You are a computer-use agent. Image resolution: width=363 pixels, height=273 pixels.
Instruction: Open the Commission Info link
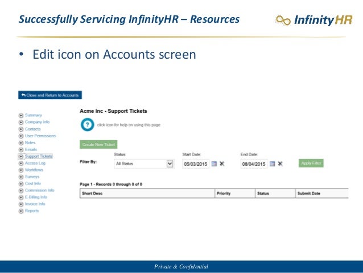point(40,190)
